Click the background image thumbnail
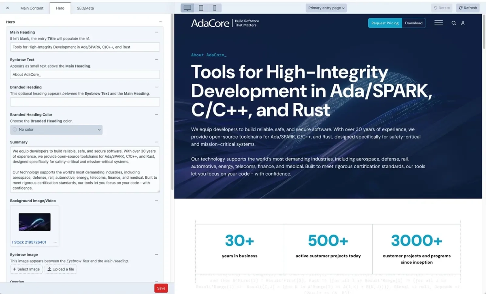Screen dimensions: 486x294 [34, 222]
